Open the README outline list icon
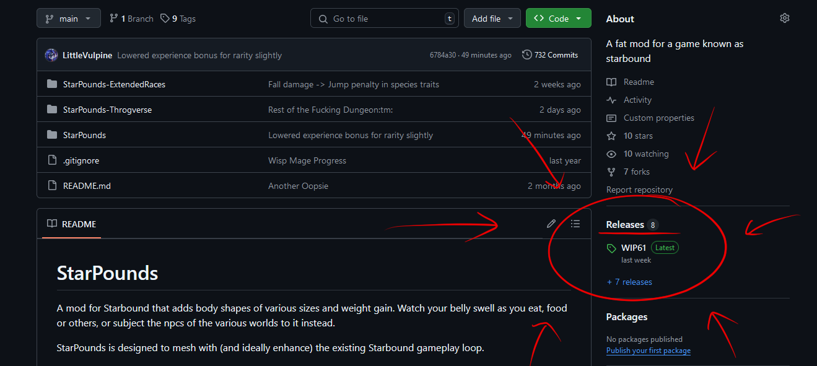Screen dimensions: 817x366 point(575,224)
